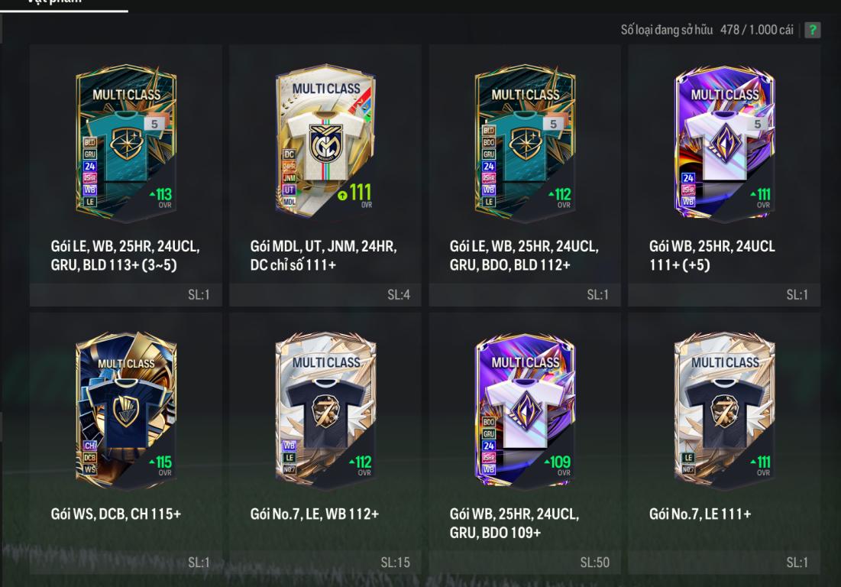Click the SL:15 quantity bar
This screenshot has height=587, width=841.
tap(325, 563)
